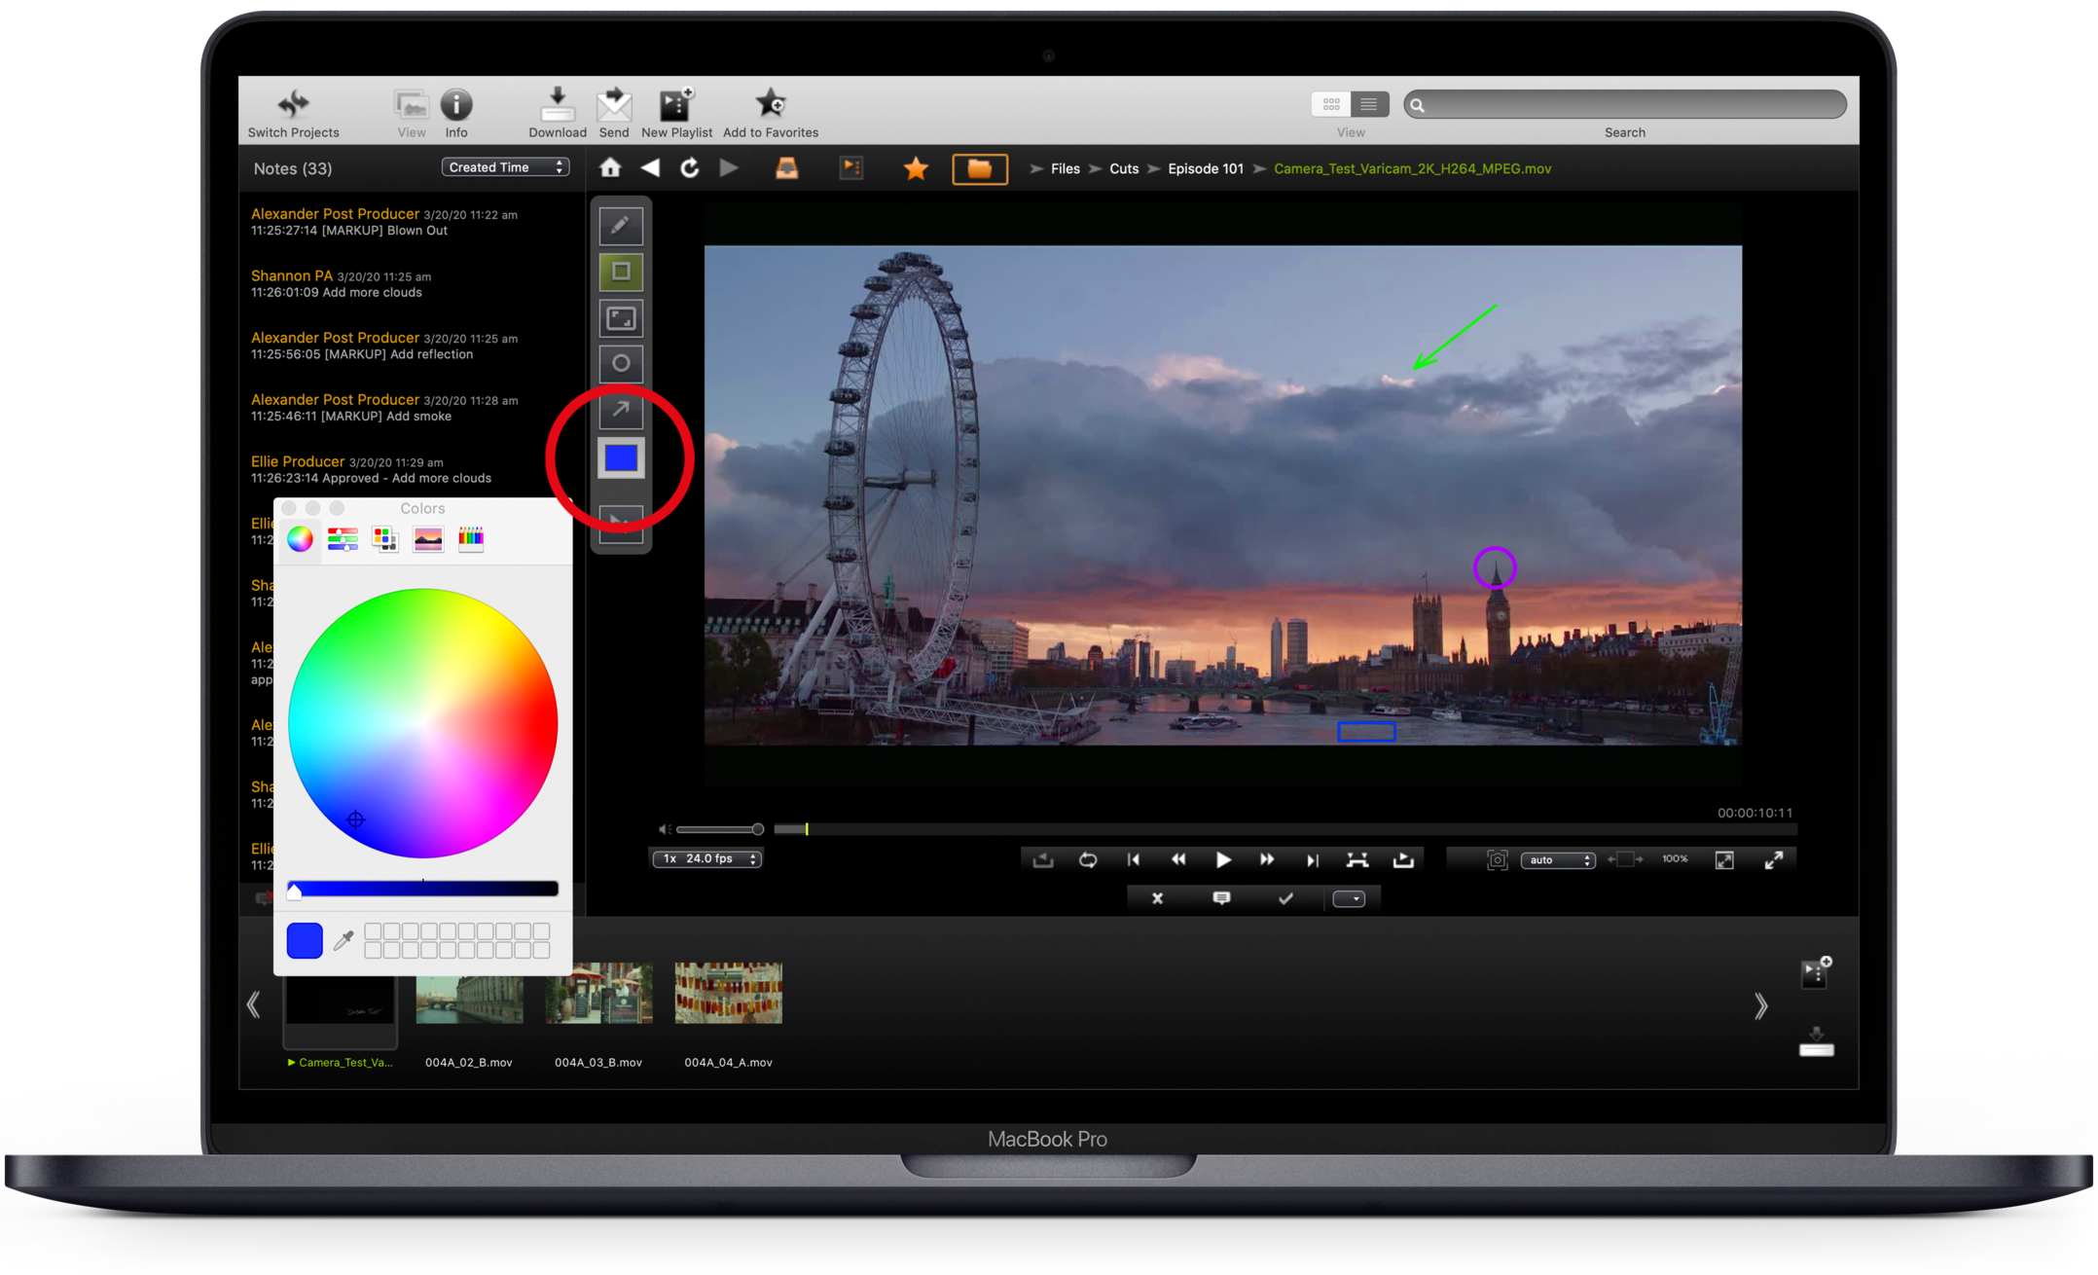Click the Switch Projects icon
This screenshot has height=1275, width=2098.
[293, 104]
